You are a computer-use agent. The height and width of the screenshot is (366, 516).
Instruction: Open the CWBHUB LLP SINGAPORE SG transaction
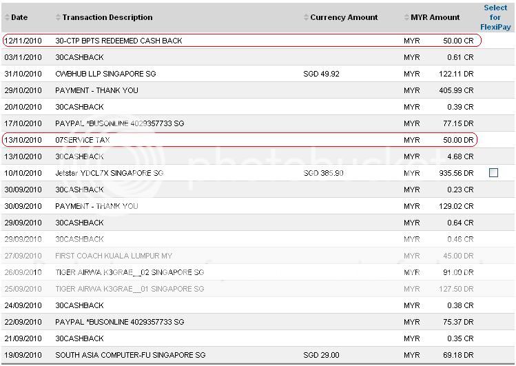105,74
